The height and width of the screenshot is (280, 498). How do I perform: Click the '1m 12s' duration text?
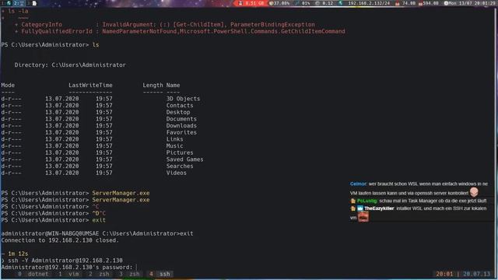[x=18, y=254]
